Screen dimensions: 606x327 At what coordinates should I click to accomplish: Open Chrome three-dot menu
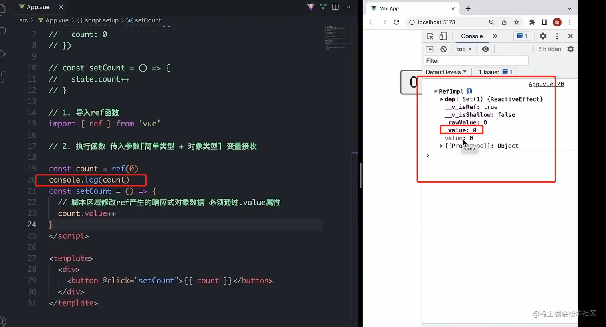[570, 22]
